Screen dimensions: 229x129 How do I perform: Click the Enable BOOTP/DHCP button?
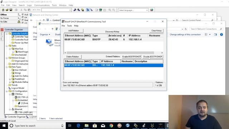coord(131,57)
